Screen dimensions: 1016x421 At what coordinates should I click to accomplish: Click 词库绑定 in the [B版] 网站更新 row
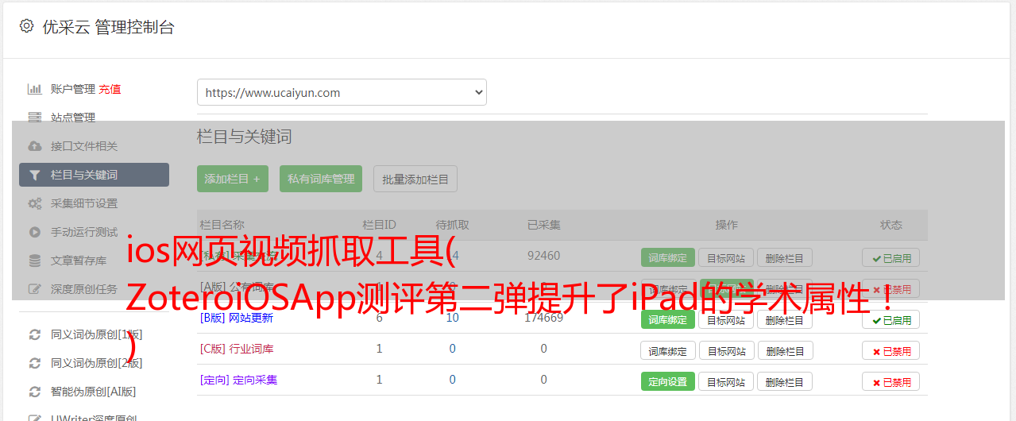tap(668, 319)
